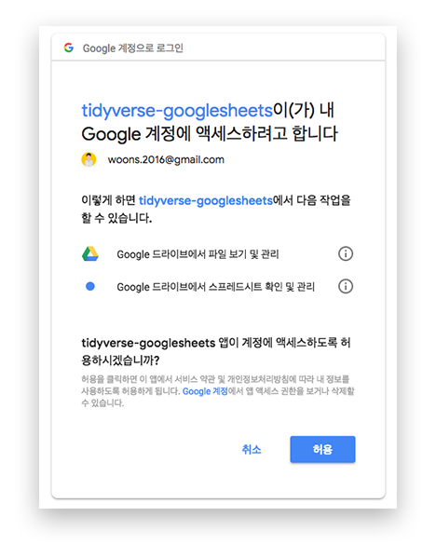Click the Google Drive icon
Screen dimensions: 436x544
coord(90,254)
